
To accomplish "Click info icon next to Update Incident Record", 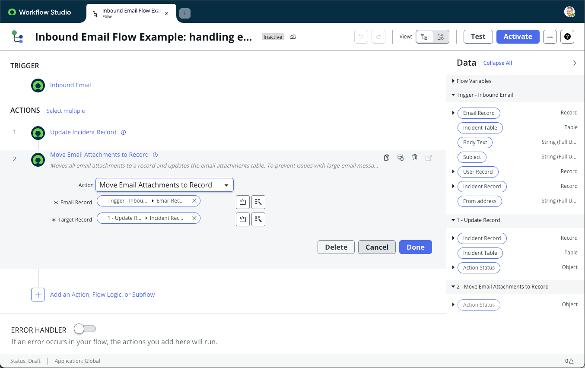I will click(123, 133).
